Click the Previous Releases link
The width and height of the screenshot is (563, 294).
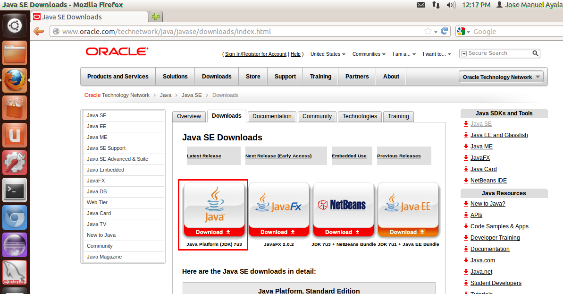399,156
